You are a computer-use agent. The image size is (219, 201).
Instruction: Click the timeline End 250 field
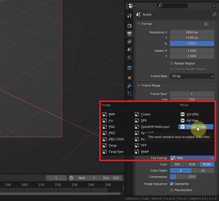[x=111, y=178]
